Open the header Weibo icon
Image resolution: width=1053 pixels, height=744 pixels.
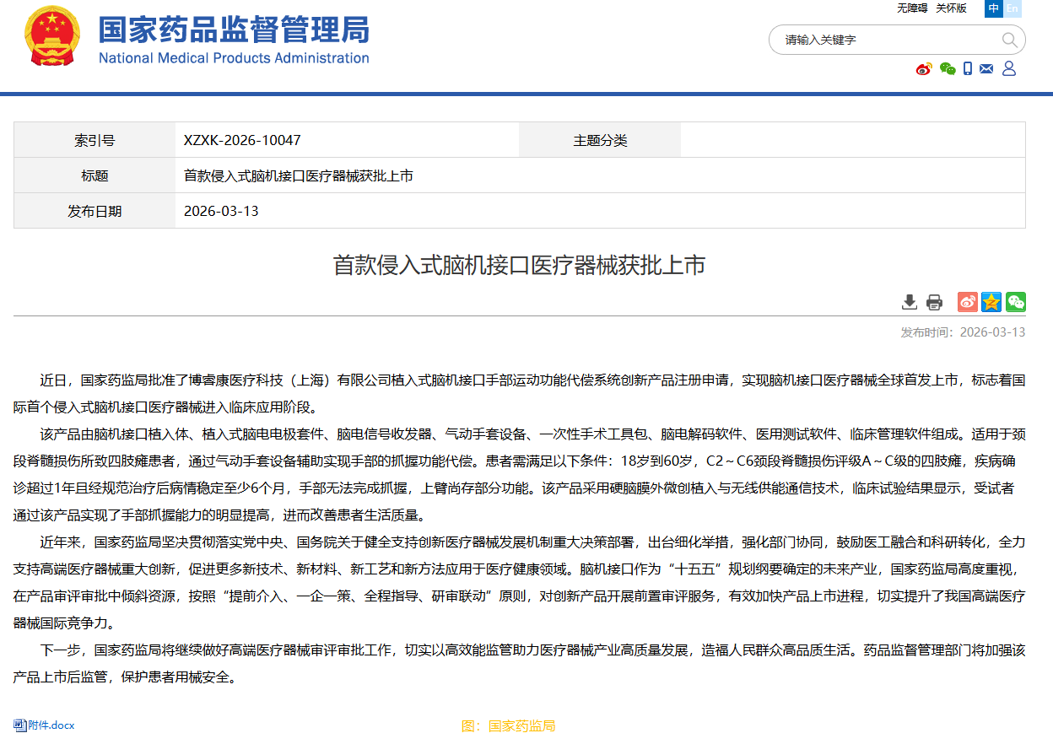pyautogui.click(x=924, y=69)
